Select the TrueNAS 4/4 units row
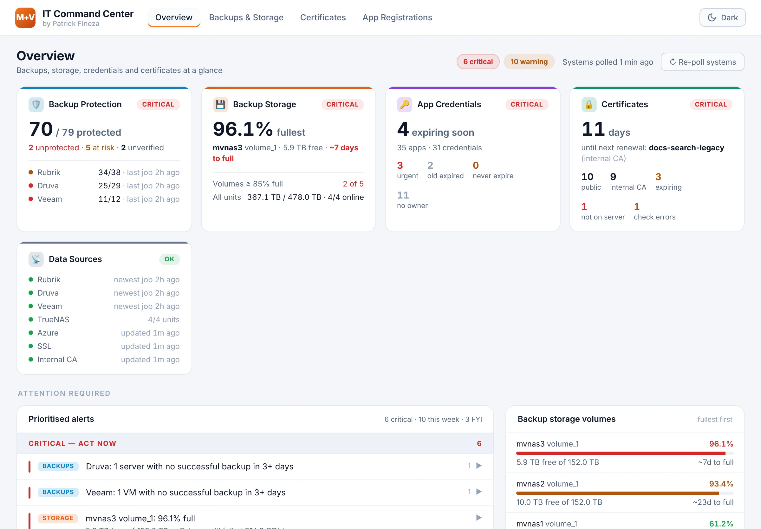This screenshot has height=529, width=761. [104, 319]
